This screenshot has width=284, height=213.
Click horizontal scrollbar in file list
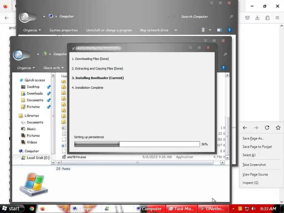137,163
